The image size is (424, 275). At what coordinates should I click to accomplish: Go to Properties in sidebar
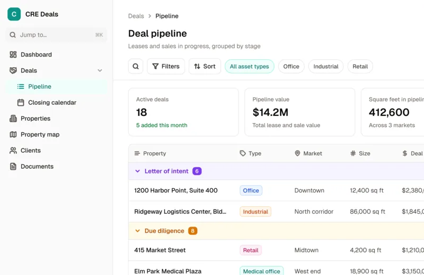click(x=56, y=118)
